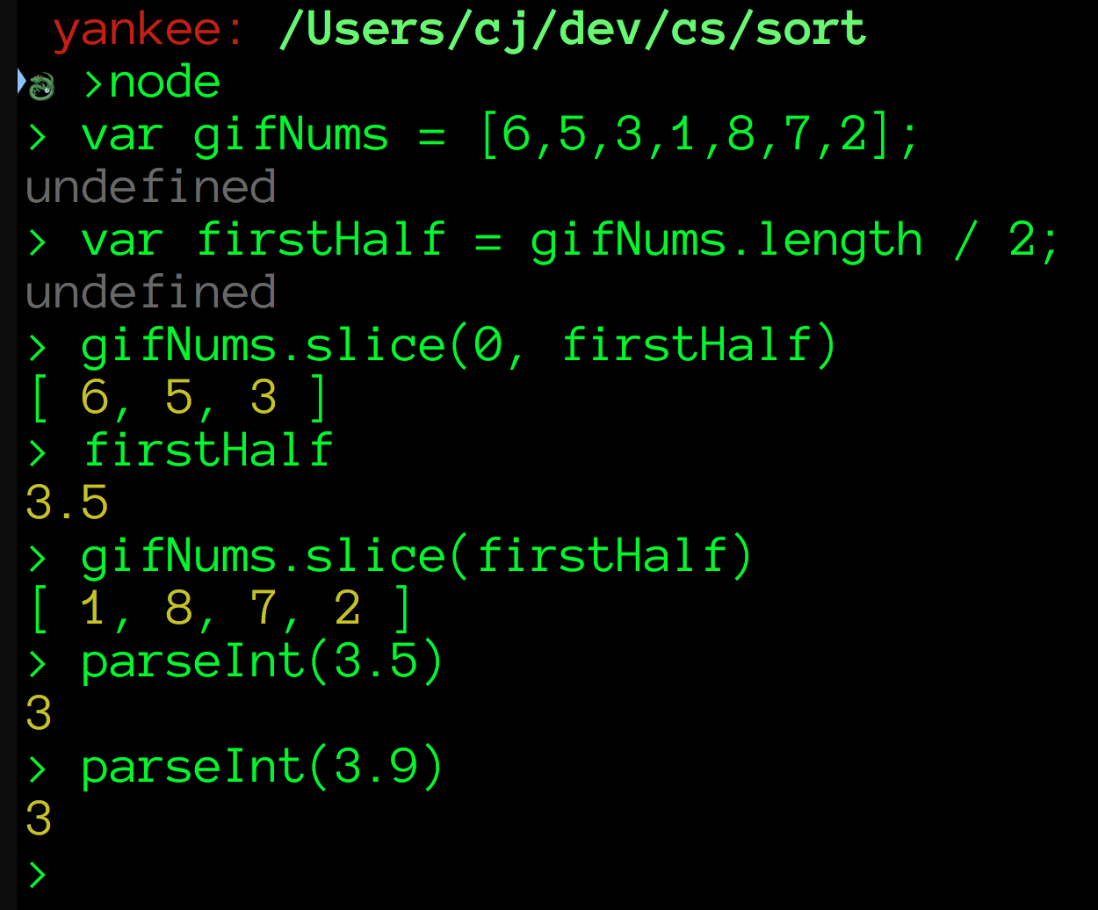Image resolution: width=1098 pixels, height=910 pixels.
Task: Click the yellow "3.5" output value
Action: [x=67, y=502]
